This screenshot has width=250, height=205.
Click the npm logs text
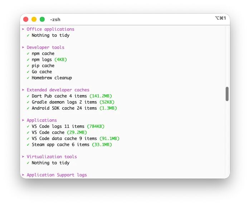42,60
